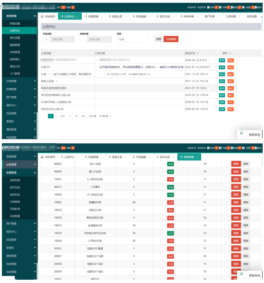
Task: Click the monitor icon on 后台首页 tab in 公告中心 screen
Action: point(42,16)
